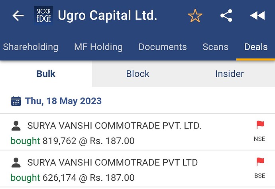The height and width of the screenshot is (189, 275).
Task: Open the Shareholding tab
Action: [x=31, y=47]
